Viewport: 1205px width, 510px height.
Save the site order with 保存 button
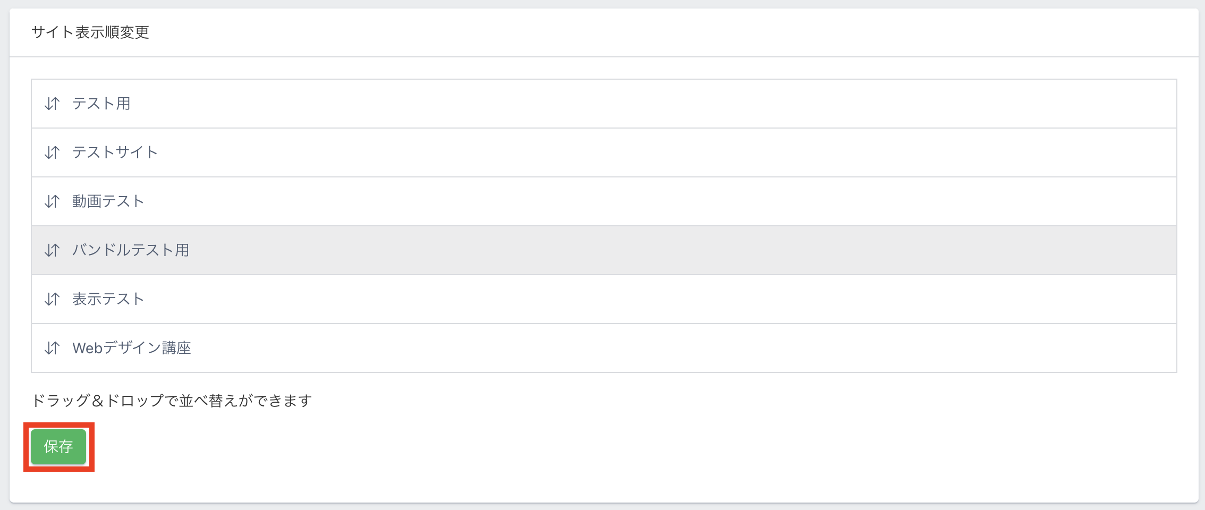[58, 447]
